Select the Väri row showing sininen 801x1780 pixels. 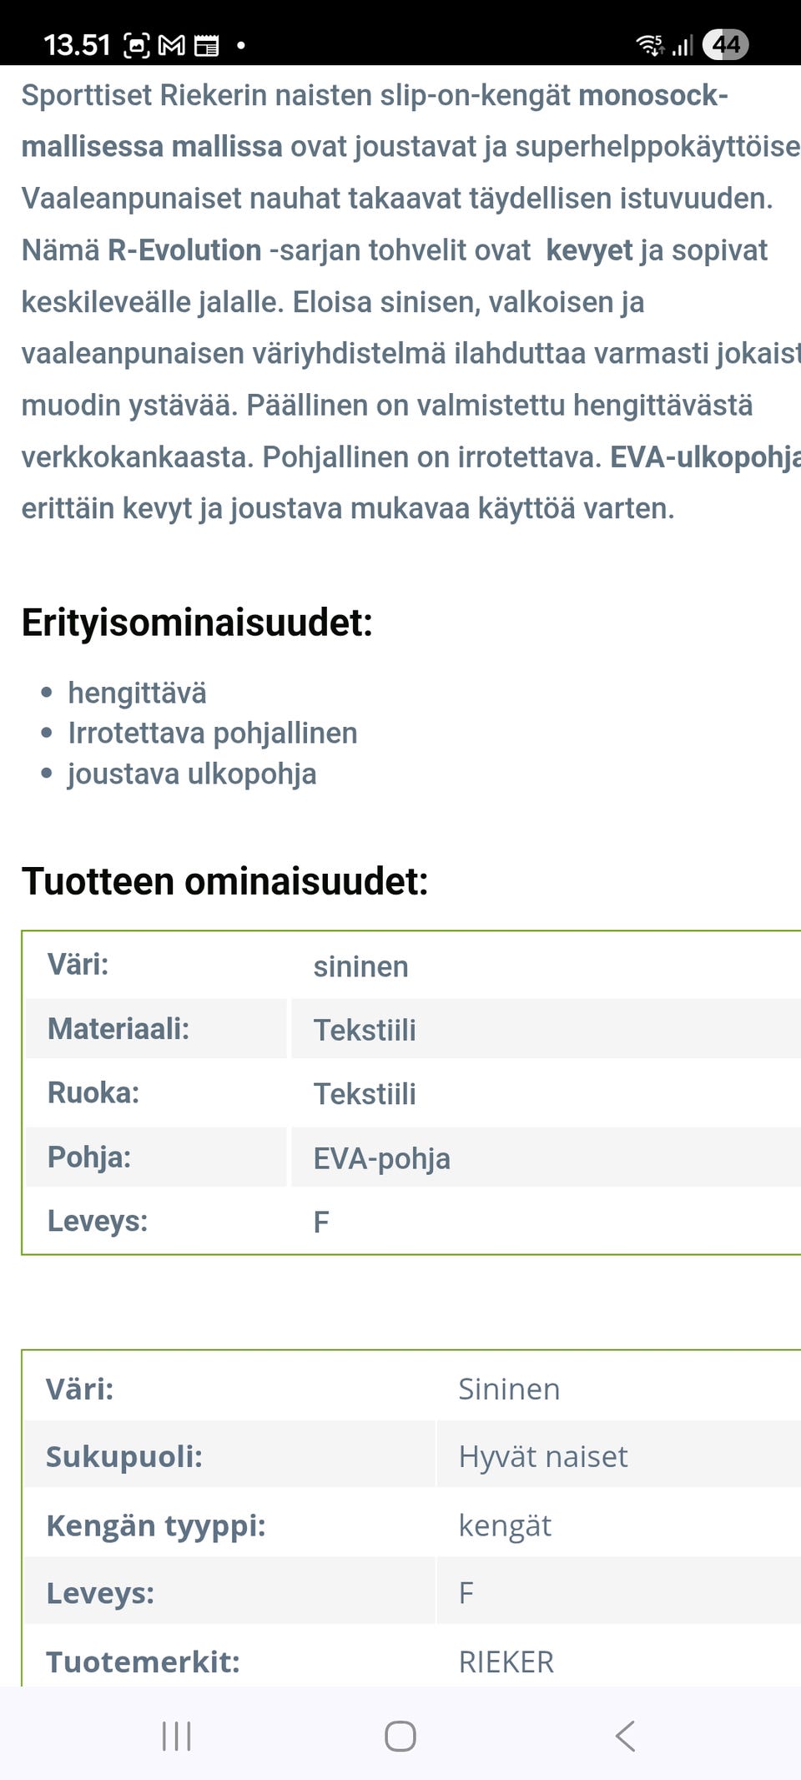(x=359, y=966)
